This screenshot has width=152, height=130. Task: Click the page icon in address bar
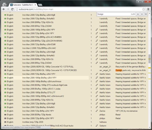pyautogui.click(x=17, y=9)
